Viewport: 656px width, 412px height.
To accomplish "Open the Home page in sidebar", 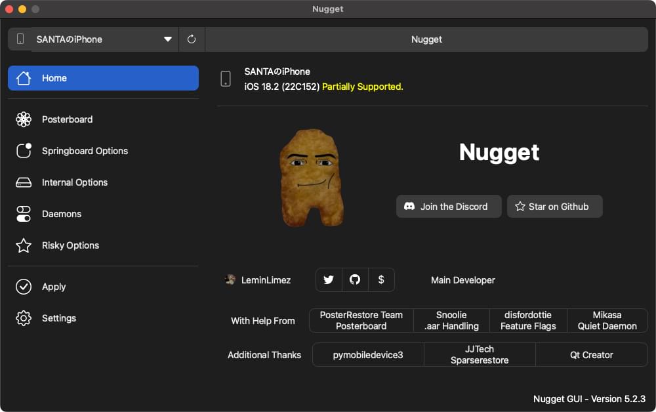I will pyautogui.click(x=103, y=78).
